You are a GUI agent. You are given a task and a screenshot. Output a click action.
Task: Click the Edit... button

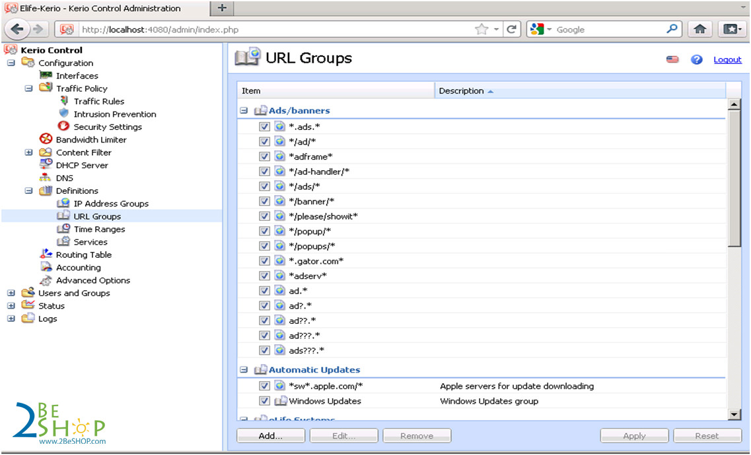(344, 435)
